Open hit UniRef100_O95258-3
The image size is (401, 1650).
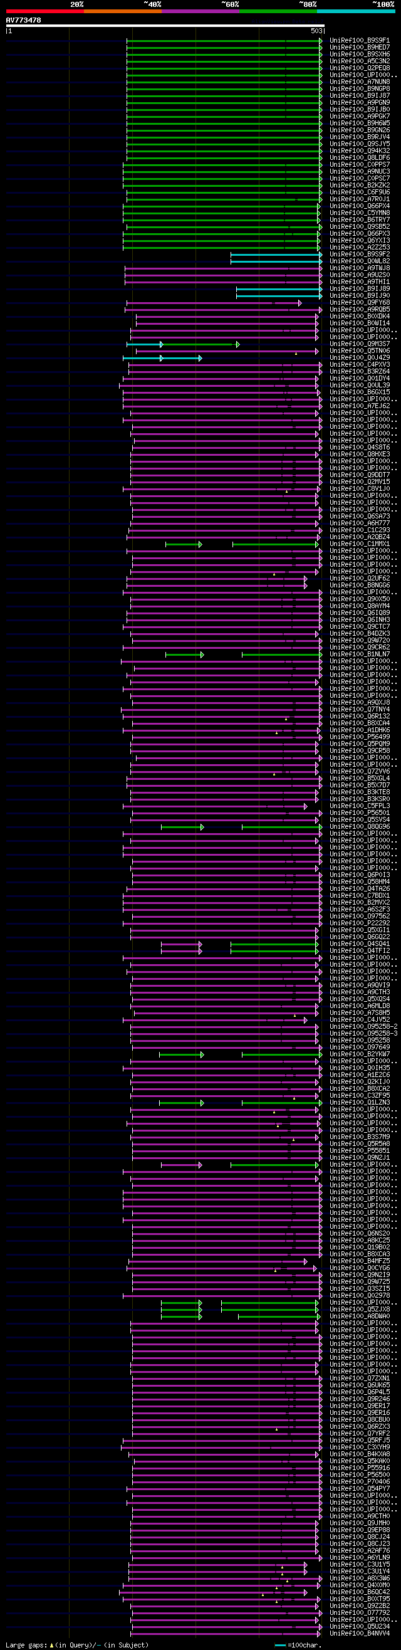(363, 1034)
